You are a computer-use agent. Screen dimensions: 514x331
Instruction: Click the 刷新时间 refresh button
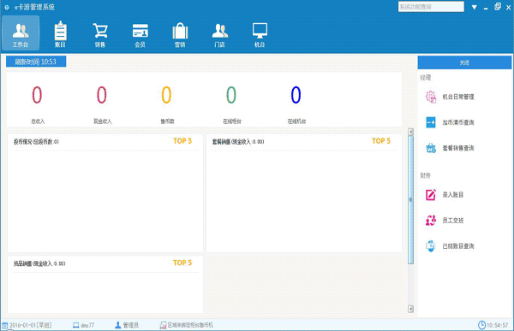click(x=36, y=62)
